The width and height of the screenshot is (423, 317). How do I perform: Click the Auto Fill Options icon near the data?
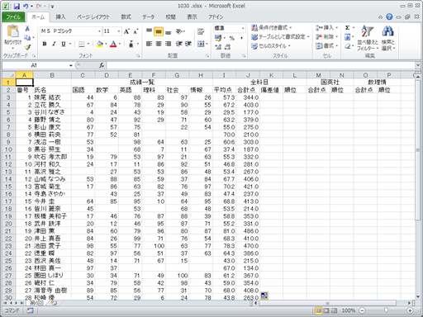[x=264, y=296]
